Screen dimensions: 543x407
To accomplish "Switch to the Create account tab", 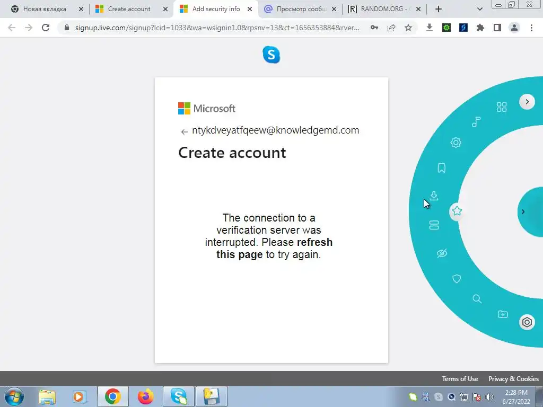I will point(129,9).
